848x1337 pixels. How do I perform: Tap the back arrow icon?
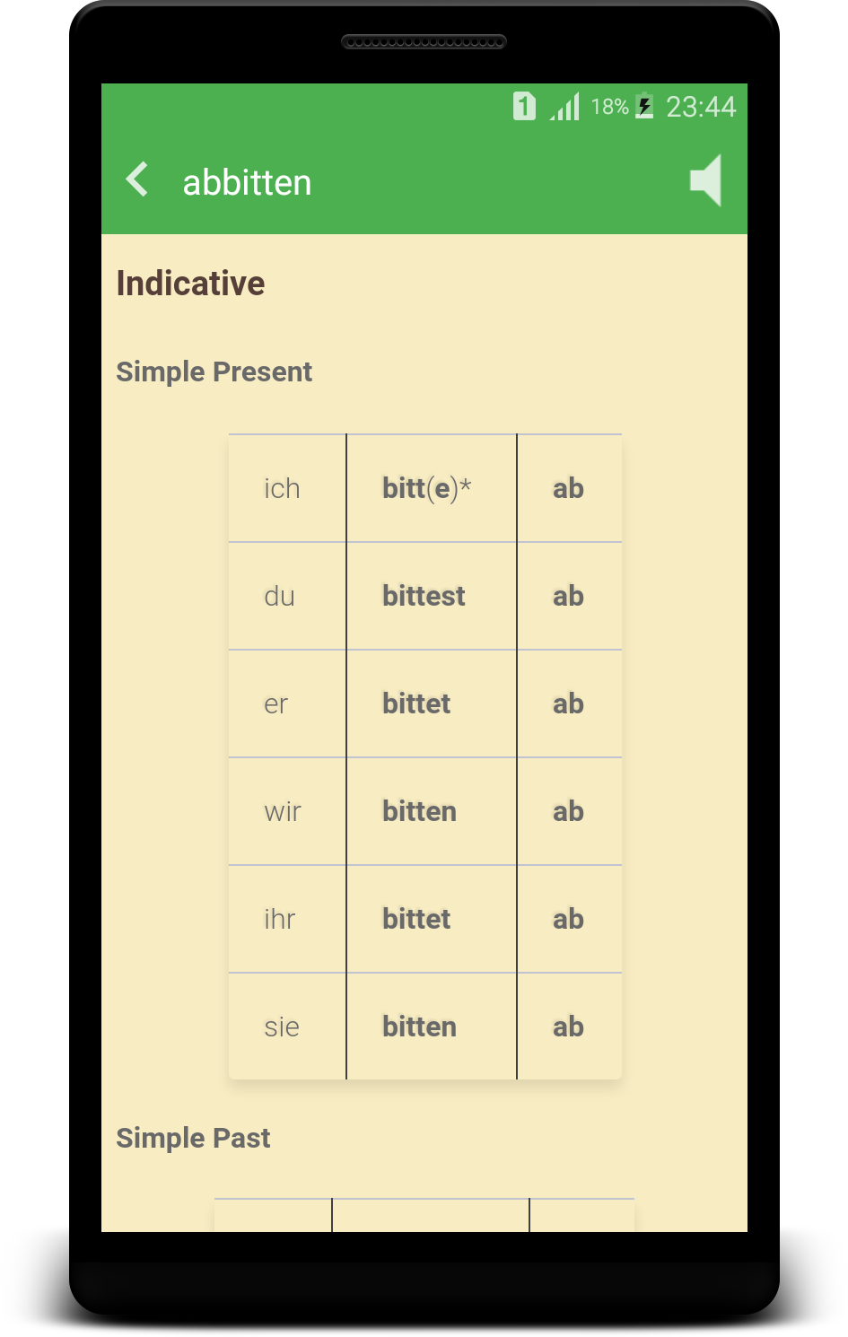(x=137, y=179)
